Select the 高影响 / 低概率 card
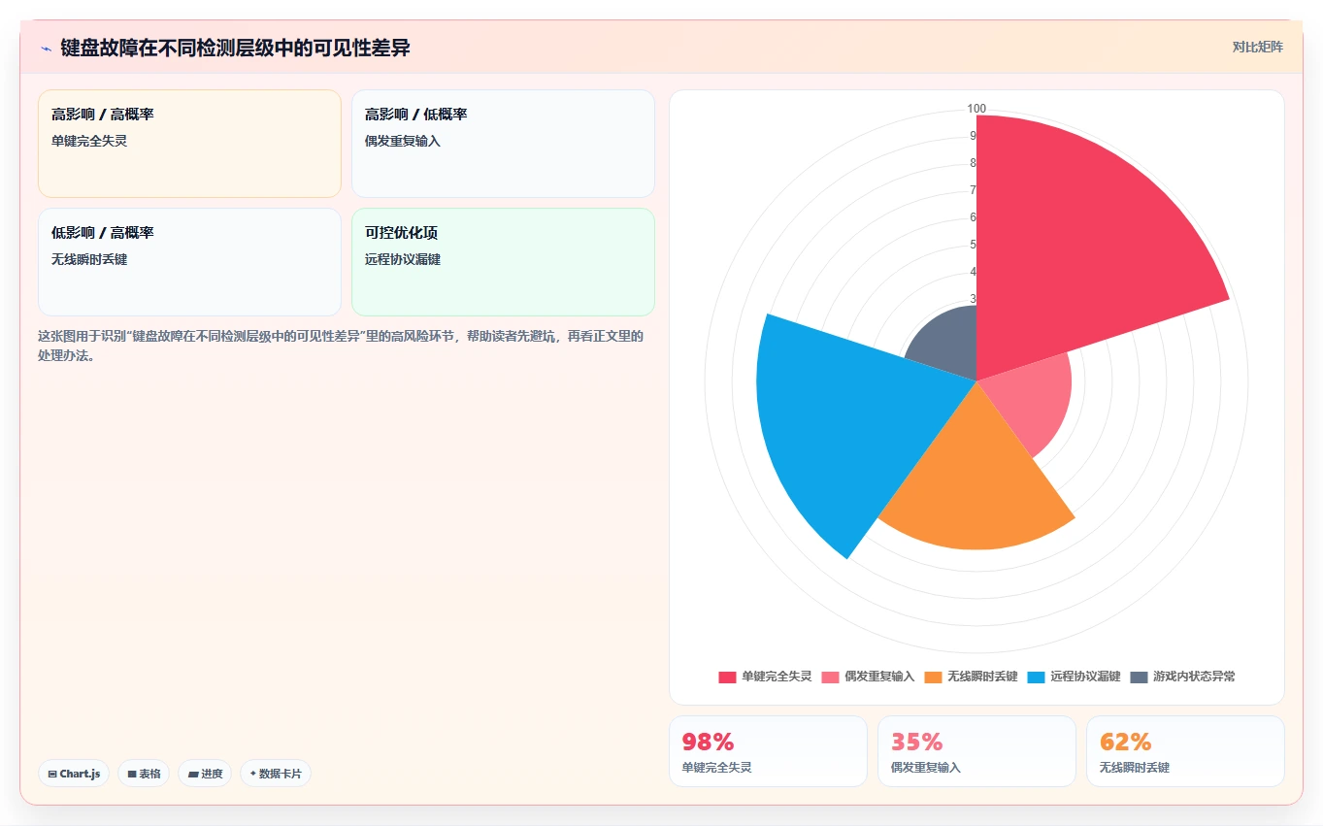The image size is (1323, 826). 503,144
